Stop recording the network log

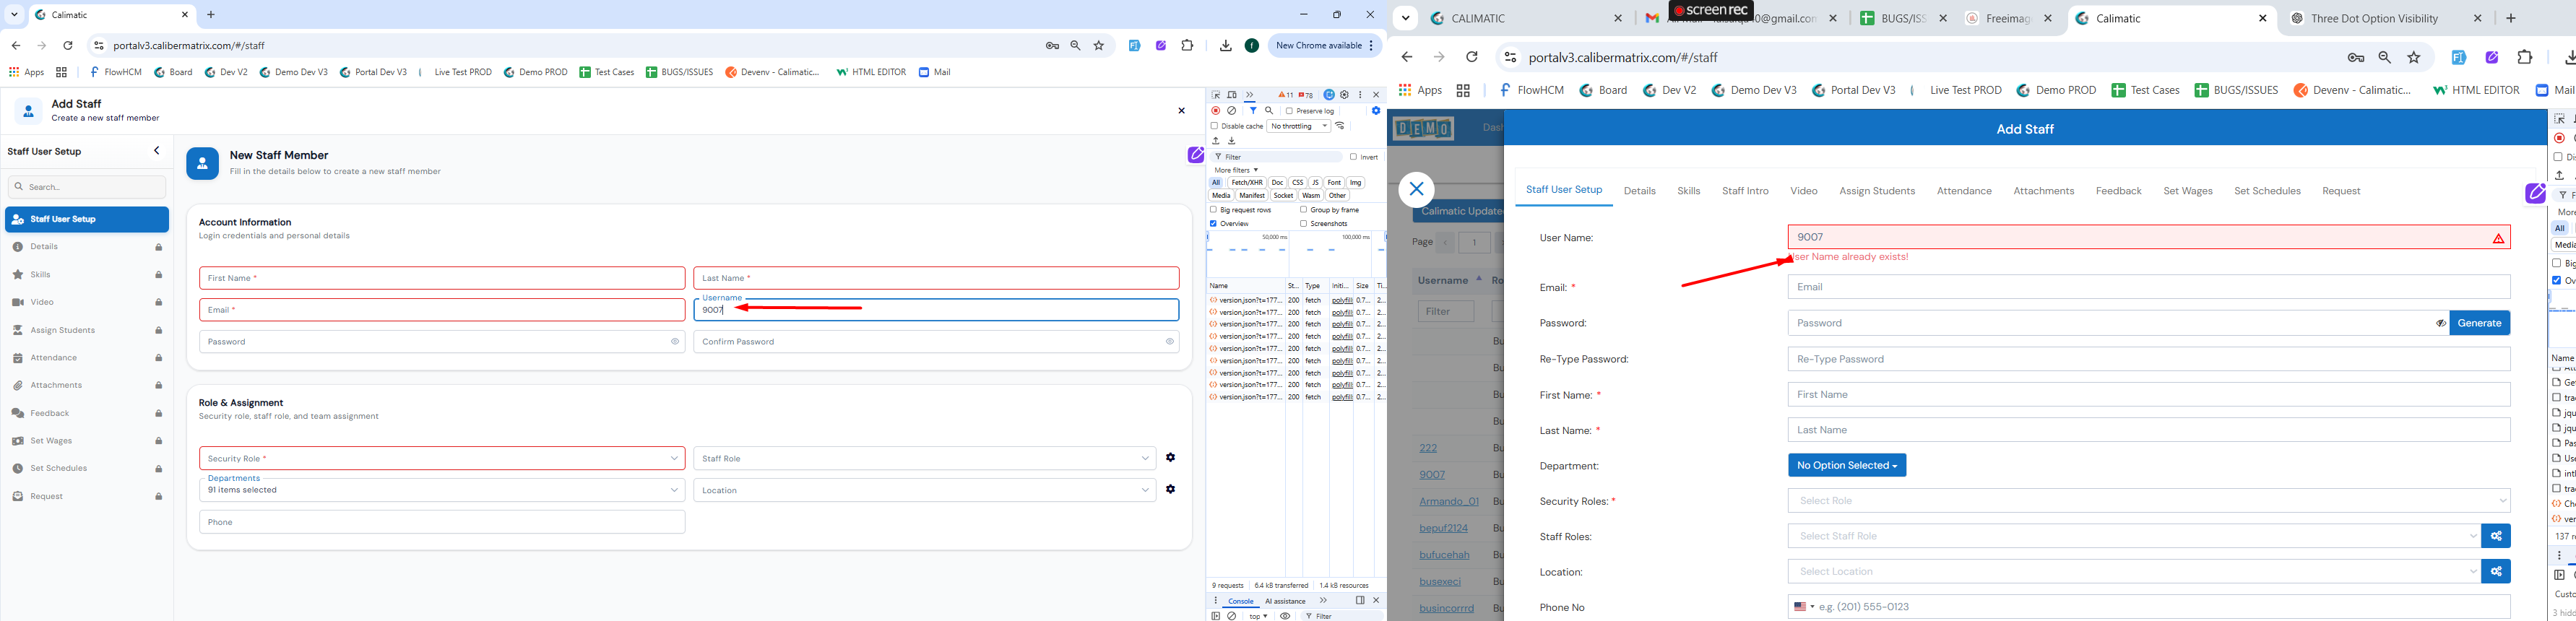point(1216,111)
